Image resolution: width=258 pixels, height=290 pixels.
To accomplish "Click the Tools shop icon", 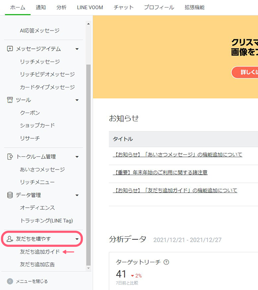I will click(x=10, y=100).
